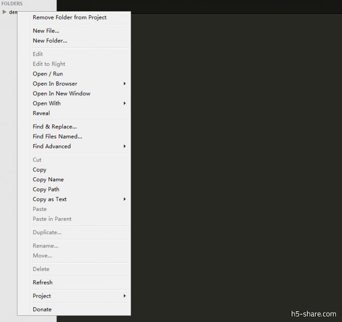Click Move... entry

[74, 256]
